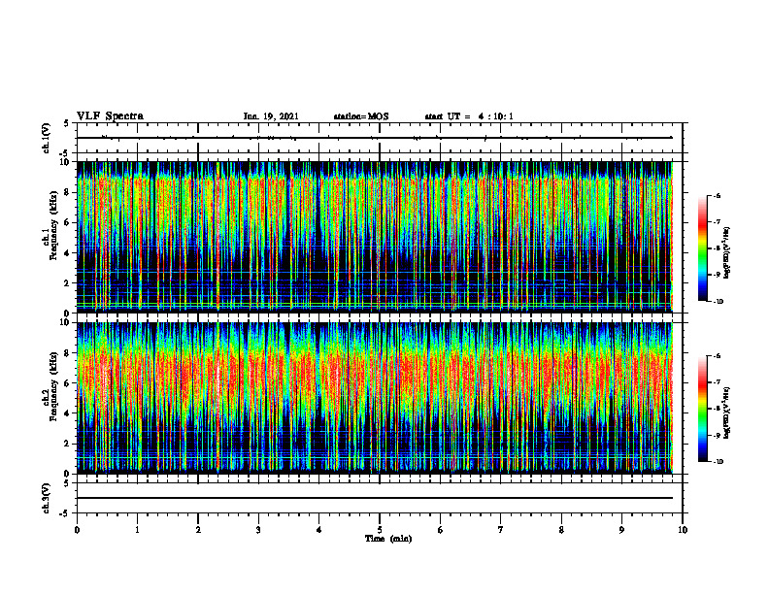
Task: Click the time axis tick label "2"
Action: click(x=198, y=530)
